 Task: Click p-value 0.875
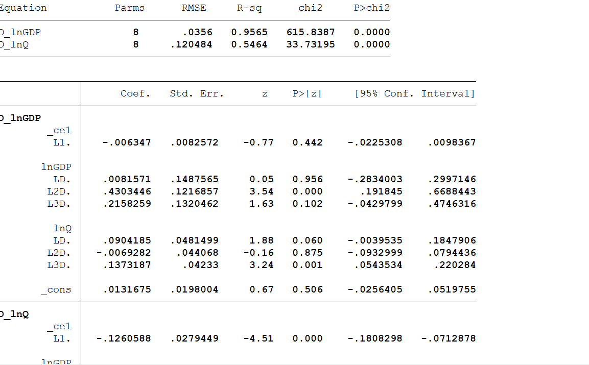click(308, 253)
